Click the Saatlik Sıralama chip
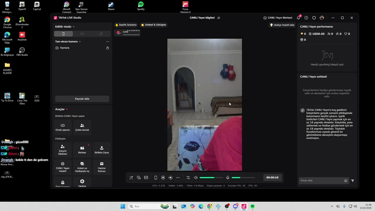Viewport: 375px width, 211px height. pos(126,25)
